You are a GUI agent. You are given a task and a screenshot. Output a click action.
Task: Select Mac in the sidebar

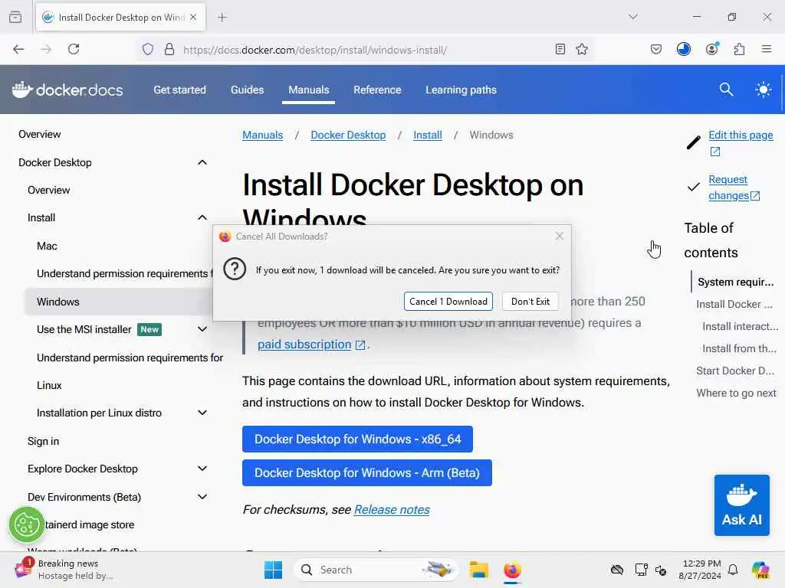47,246
